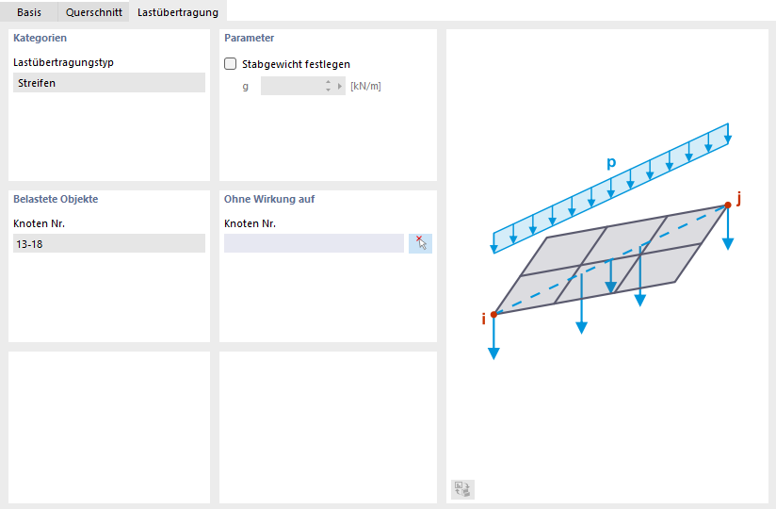Open the Querschnitt tab
Viewport: 776px width, 509px height.
pyautogui.click(x=93, y=12)
